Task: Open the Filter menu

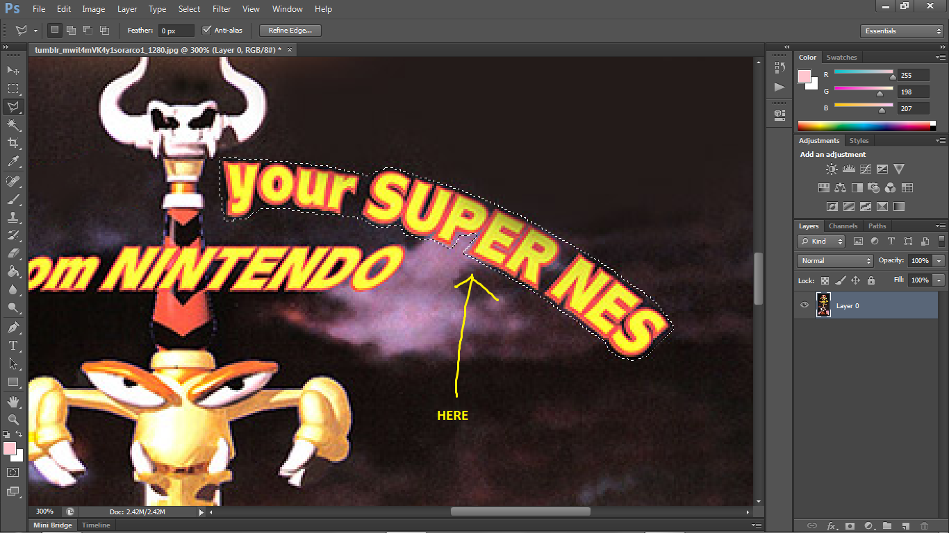Action: click(222, 9)
